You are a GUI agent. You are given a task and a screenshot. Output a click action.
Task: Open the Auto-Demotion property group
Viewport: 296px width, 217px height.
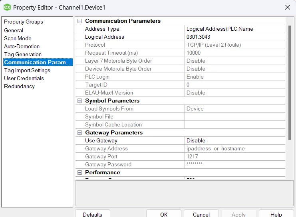coord(22,46)
